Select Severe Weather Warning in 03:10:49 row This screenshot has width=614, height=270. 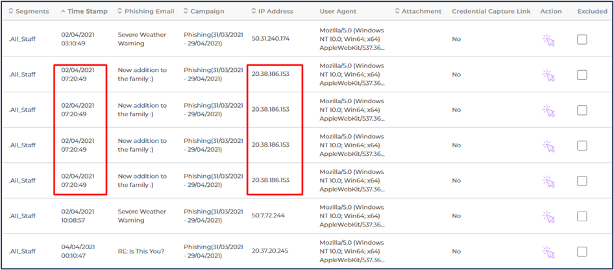pyautogui.click(x=141, y=39)
